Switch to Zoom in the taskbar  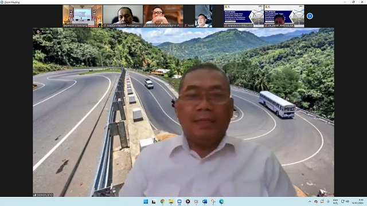179,201
